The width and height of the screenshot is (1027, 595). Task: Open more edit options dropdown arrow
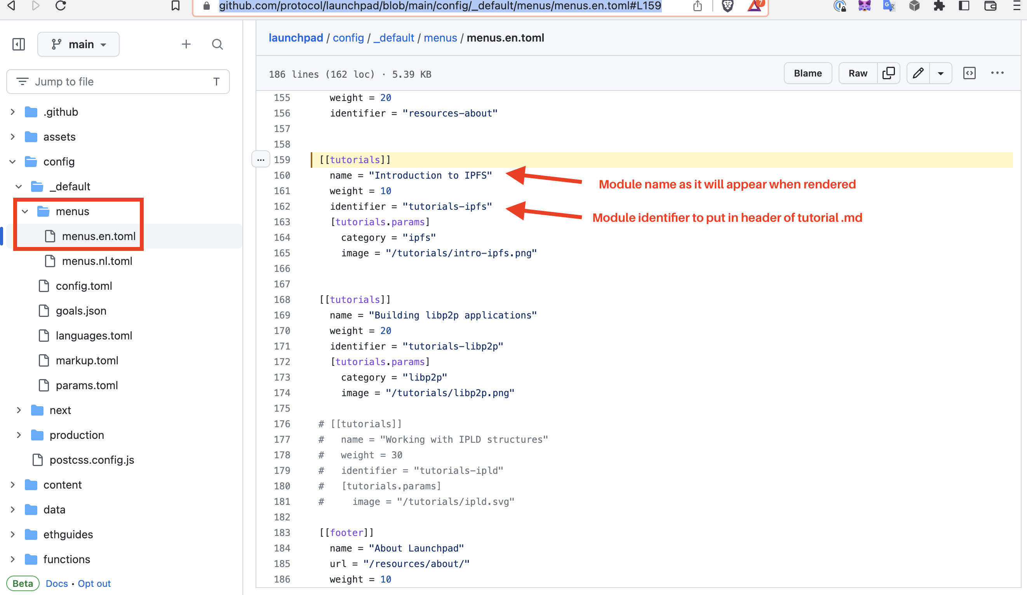(x=941, y=73)
